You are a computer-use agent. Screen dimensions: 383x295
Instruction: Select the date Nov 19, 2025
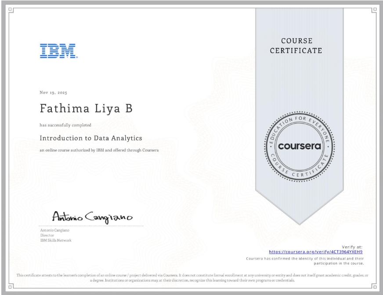(x=53, y=93)
